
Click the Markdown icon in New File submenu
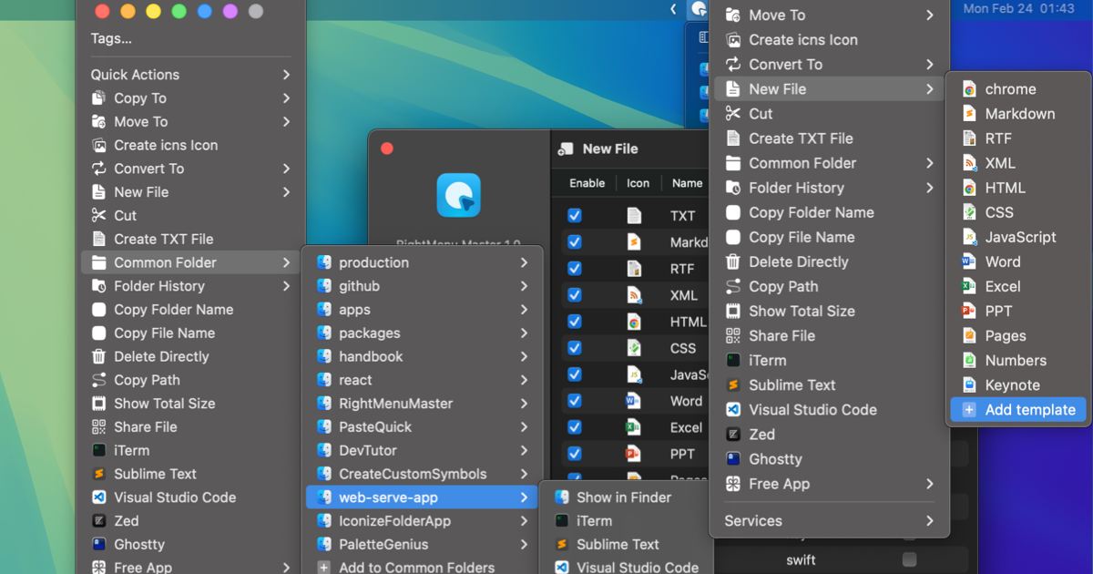point(968,114)
